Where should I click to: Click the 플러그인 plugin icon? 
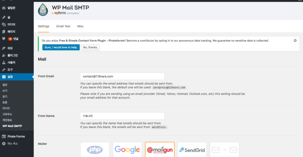click(4, 55)
